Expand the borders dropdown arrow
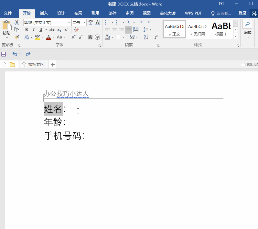 point(124,37)
